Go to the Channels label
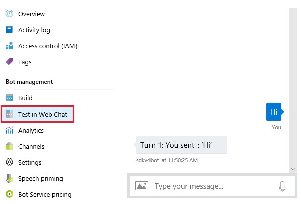 click(x=31, y=146)
